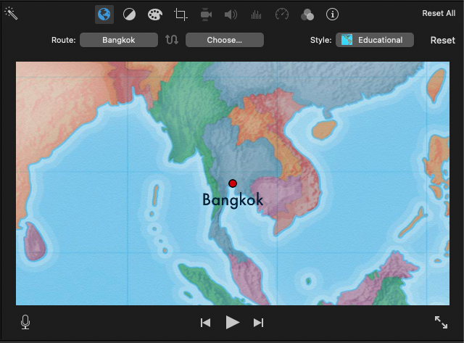Open clip filter overlapping circles icon
The width and height of the screenshot is (464, 343).
[307, 15]
